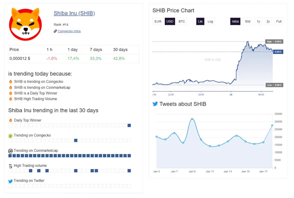Click the SHIB Price Chart heading
Image resolution: width=294 pixels, height=198 pixels.
tap(173, 10)
